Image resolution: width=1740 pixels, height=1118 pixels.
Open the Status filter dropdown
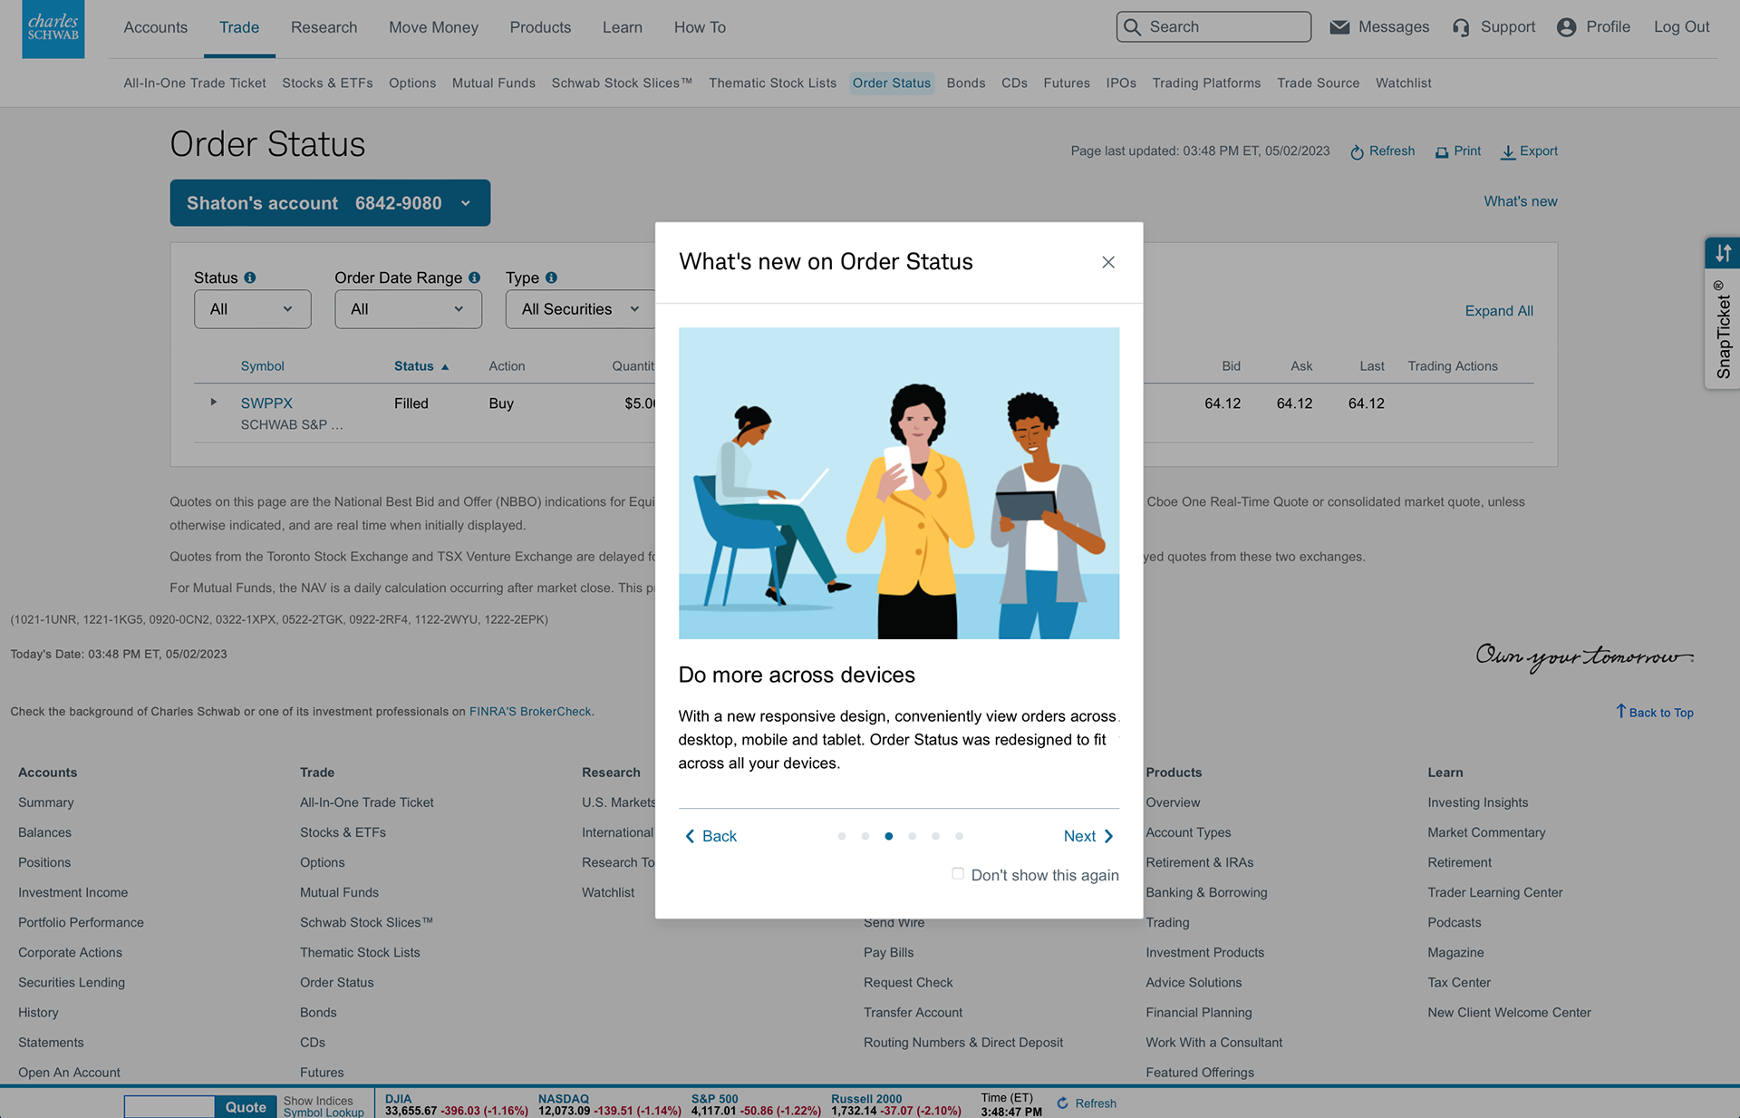[x=253, y=309]
